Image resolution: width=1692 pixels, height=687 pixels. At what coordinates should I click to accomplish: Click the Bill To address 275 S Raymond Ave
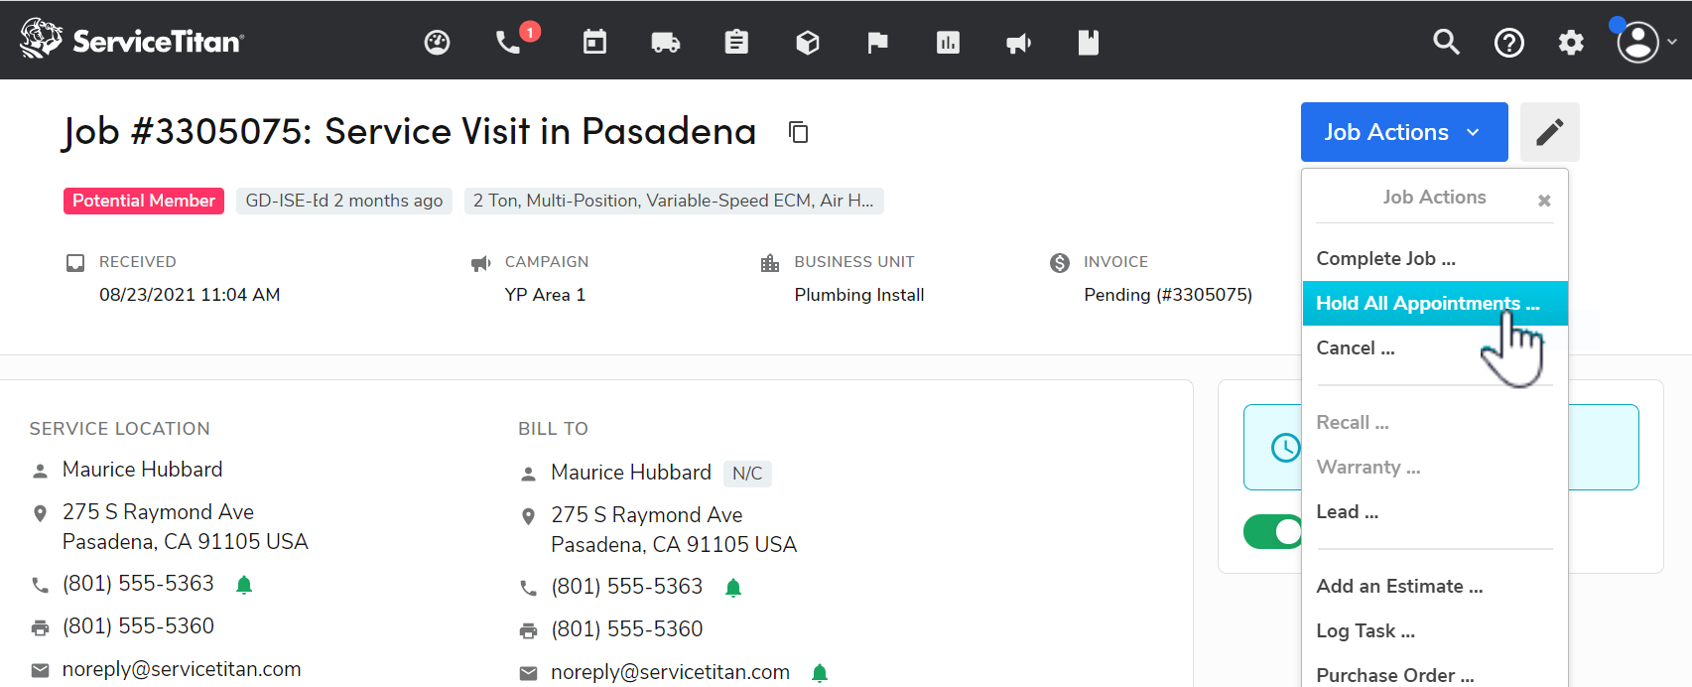point(674,530)
